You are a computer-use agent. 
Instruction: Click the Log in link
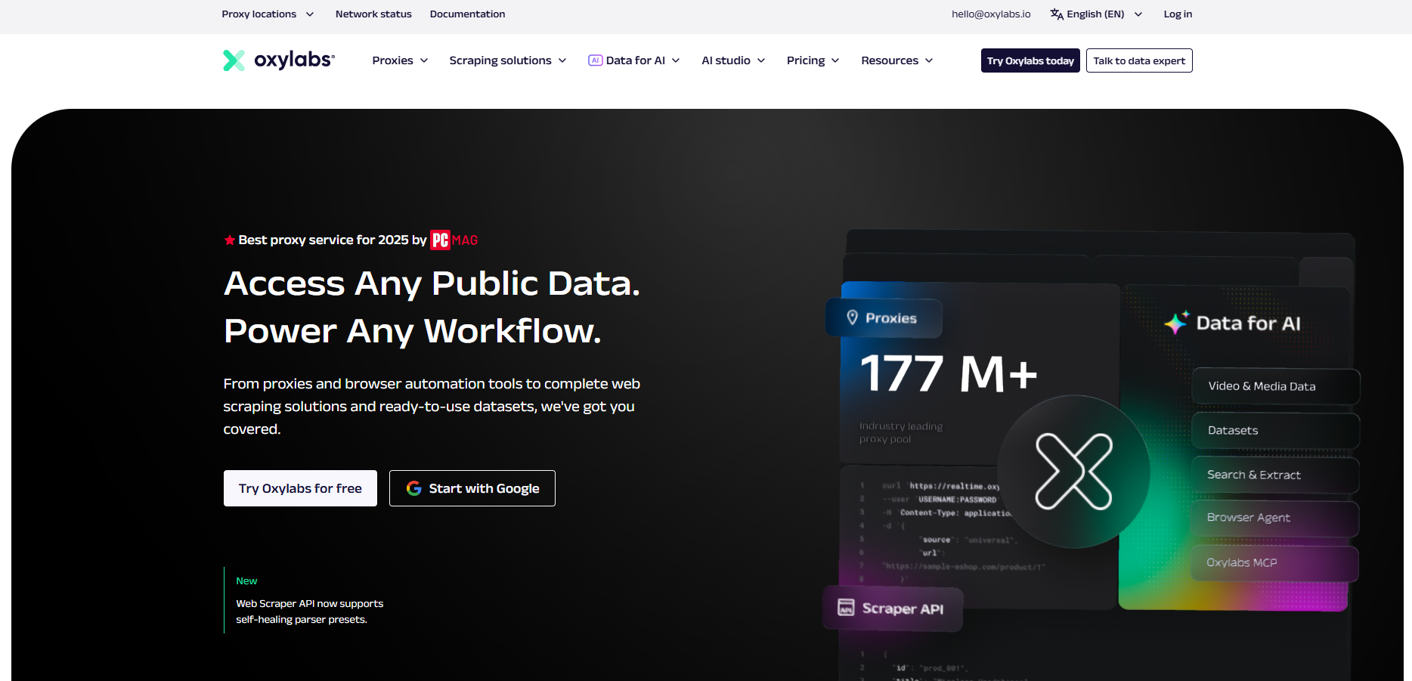[1177, 14]
